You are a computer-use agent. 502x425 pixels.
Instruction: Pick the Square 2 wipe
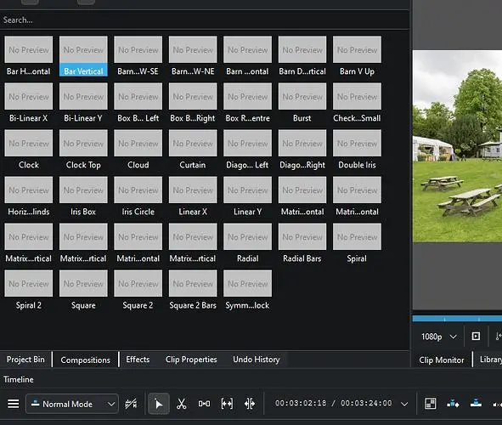coord(138,290)
